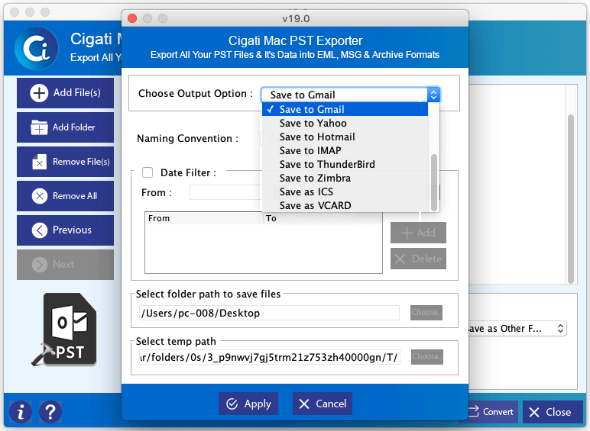Click the Convert arrow icon
This screenshot has width=590, height=431.
473,411
